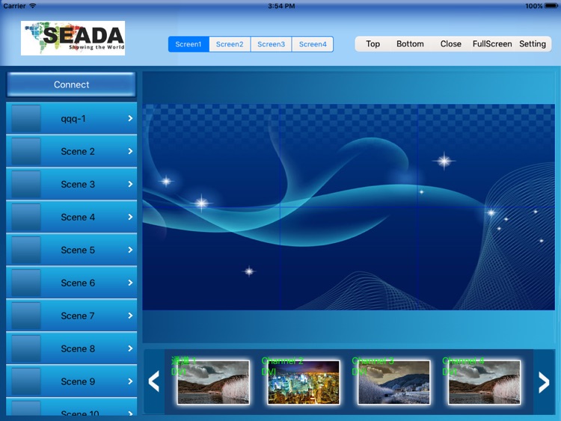Click the qqq-1 scene thumbnail square
The width and height of the screenshot is (561, 421).
point(25,118)
